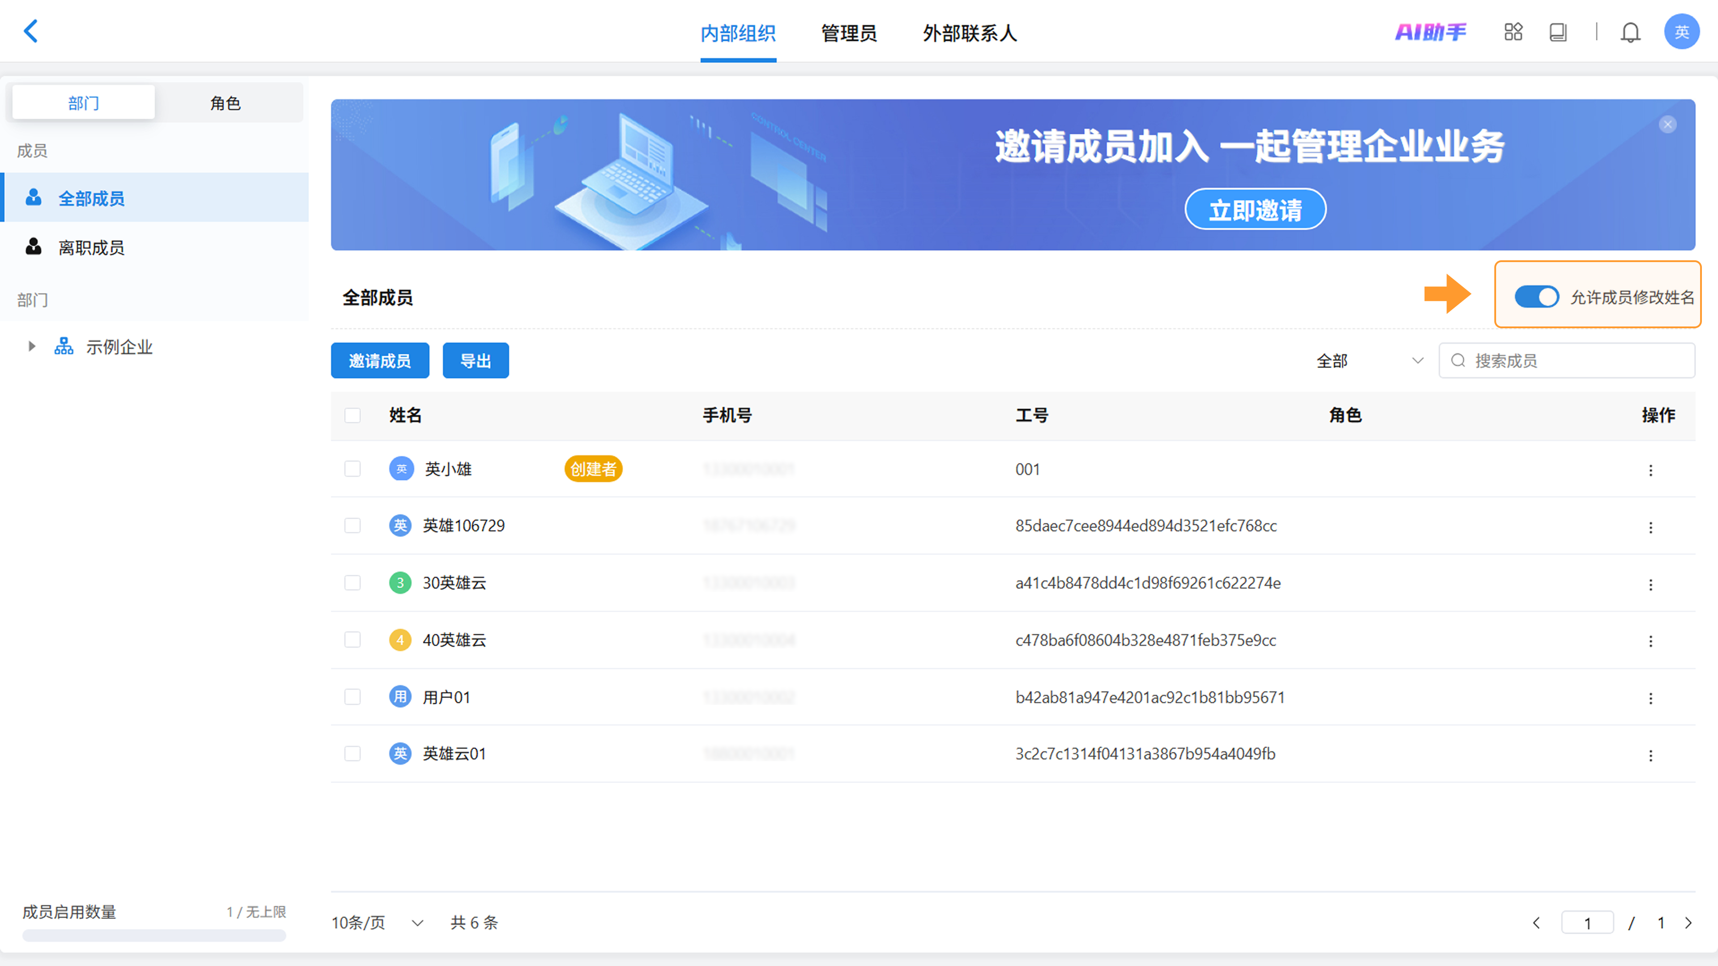Open the apps grid icon
The image size is (1718, 966).
(x=1513, y=32)
